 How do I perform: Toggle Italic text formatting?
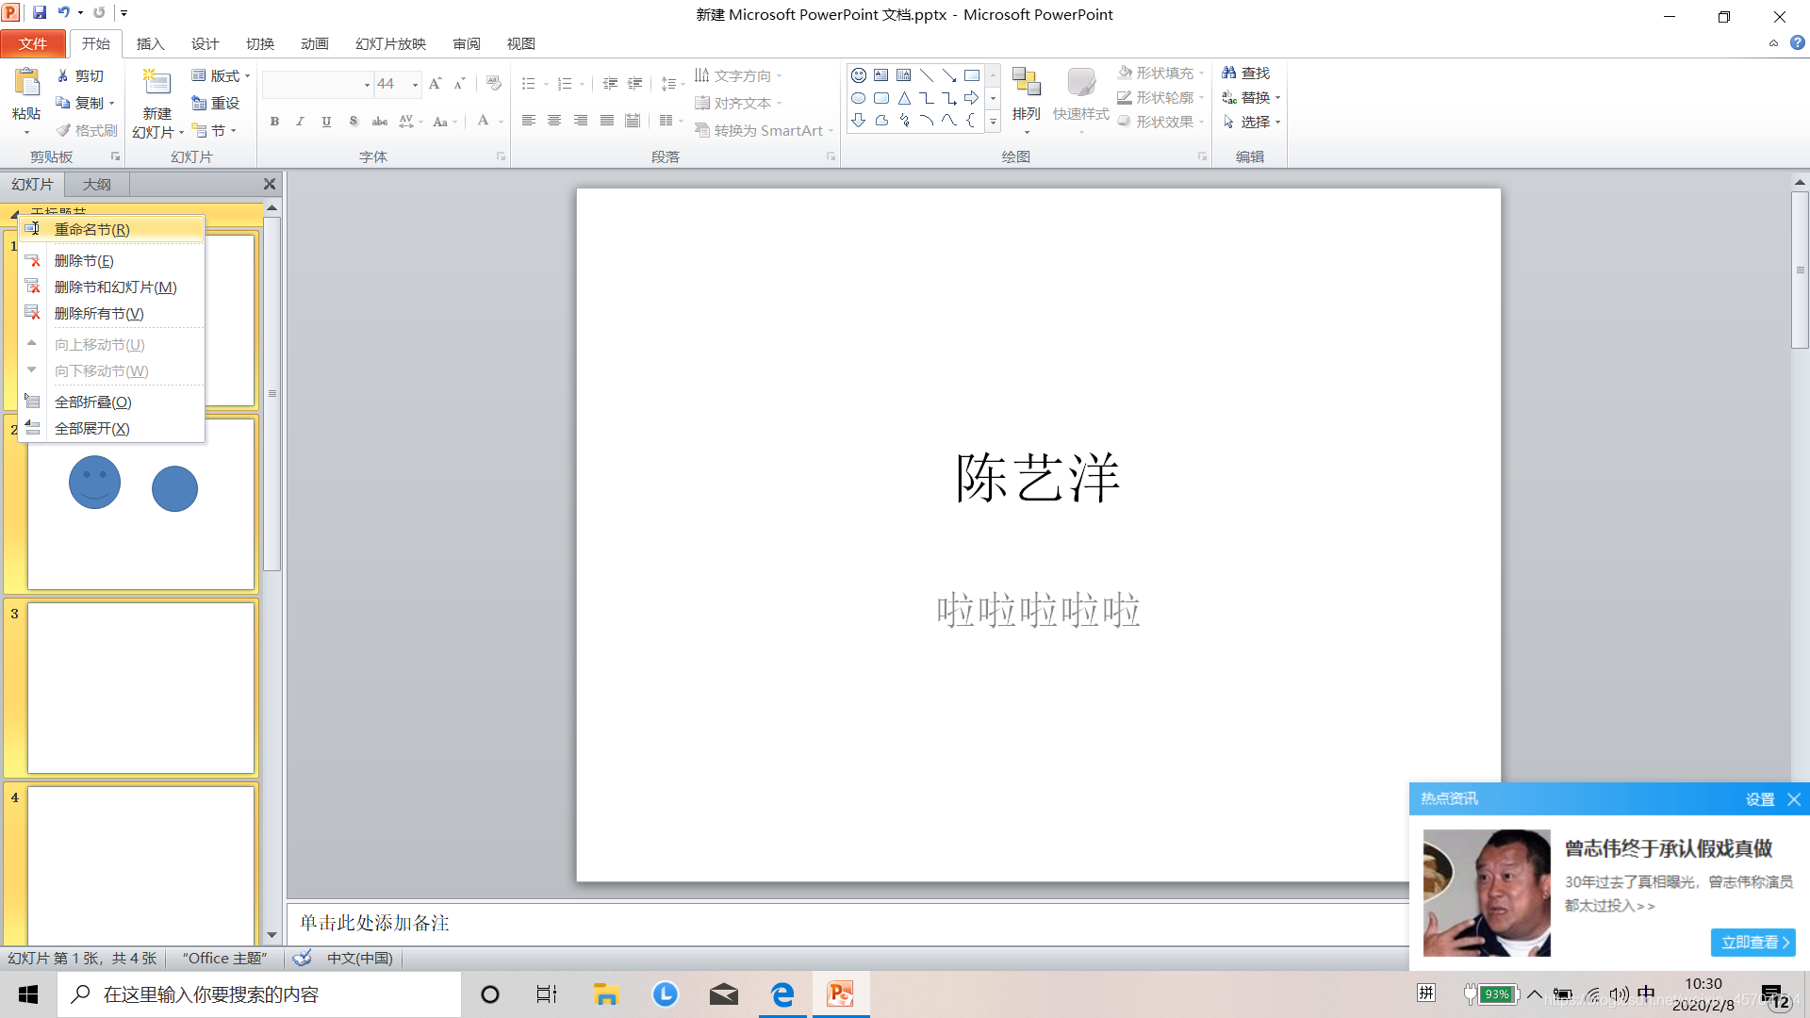click(x=300, y=122)
